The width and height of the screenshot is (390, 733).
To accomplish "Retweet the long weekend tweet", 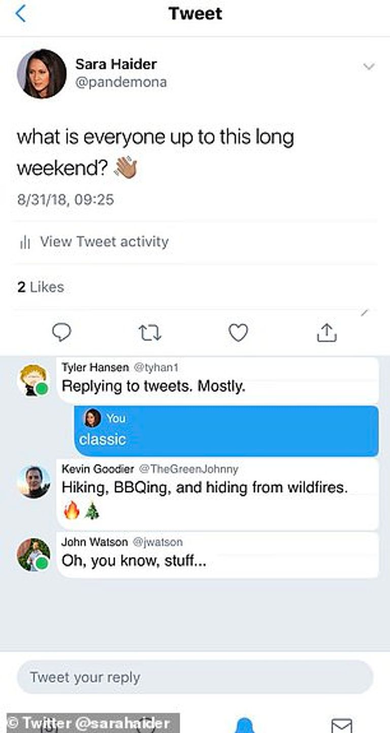I will [150, 333].
